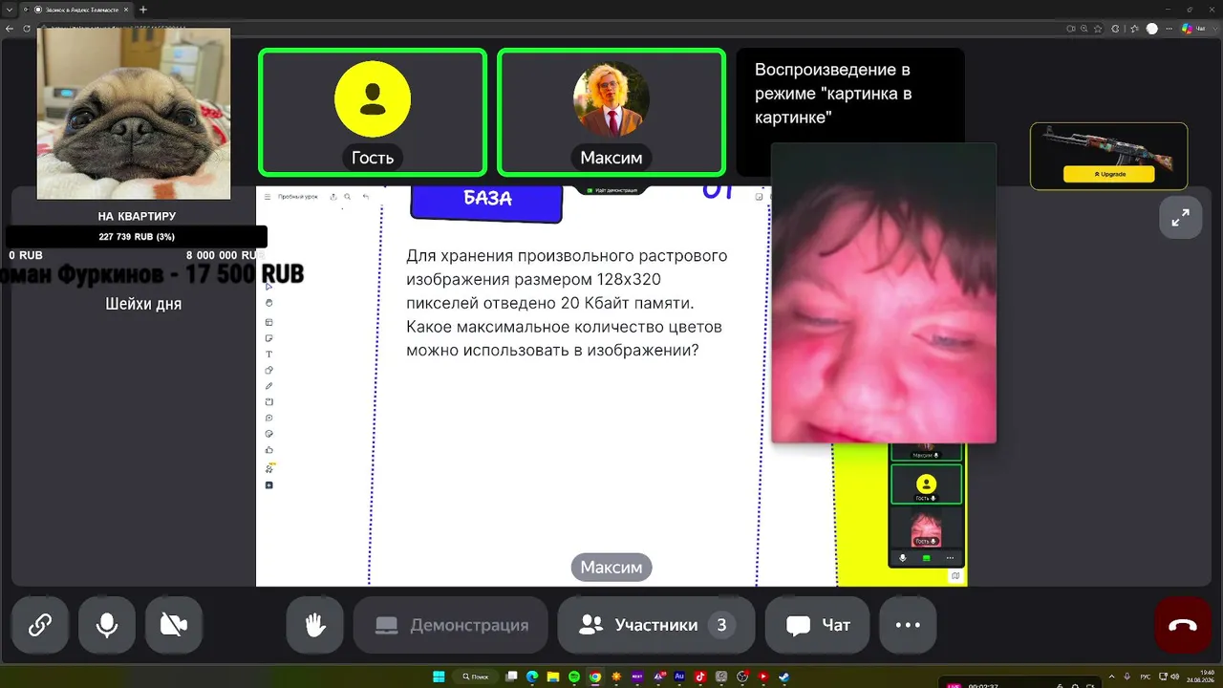1223x688 pixels.
Task: Open Spotify from taskbar
Action: 574,677
